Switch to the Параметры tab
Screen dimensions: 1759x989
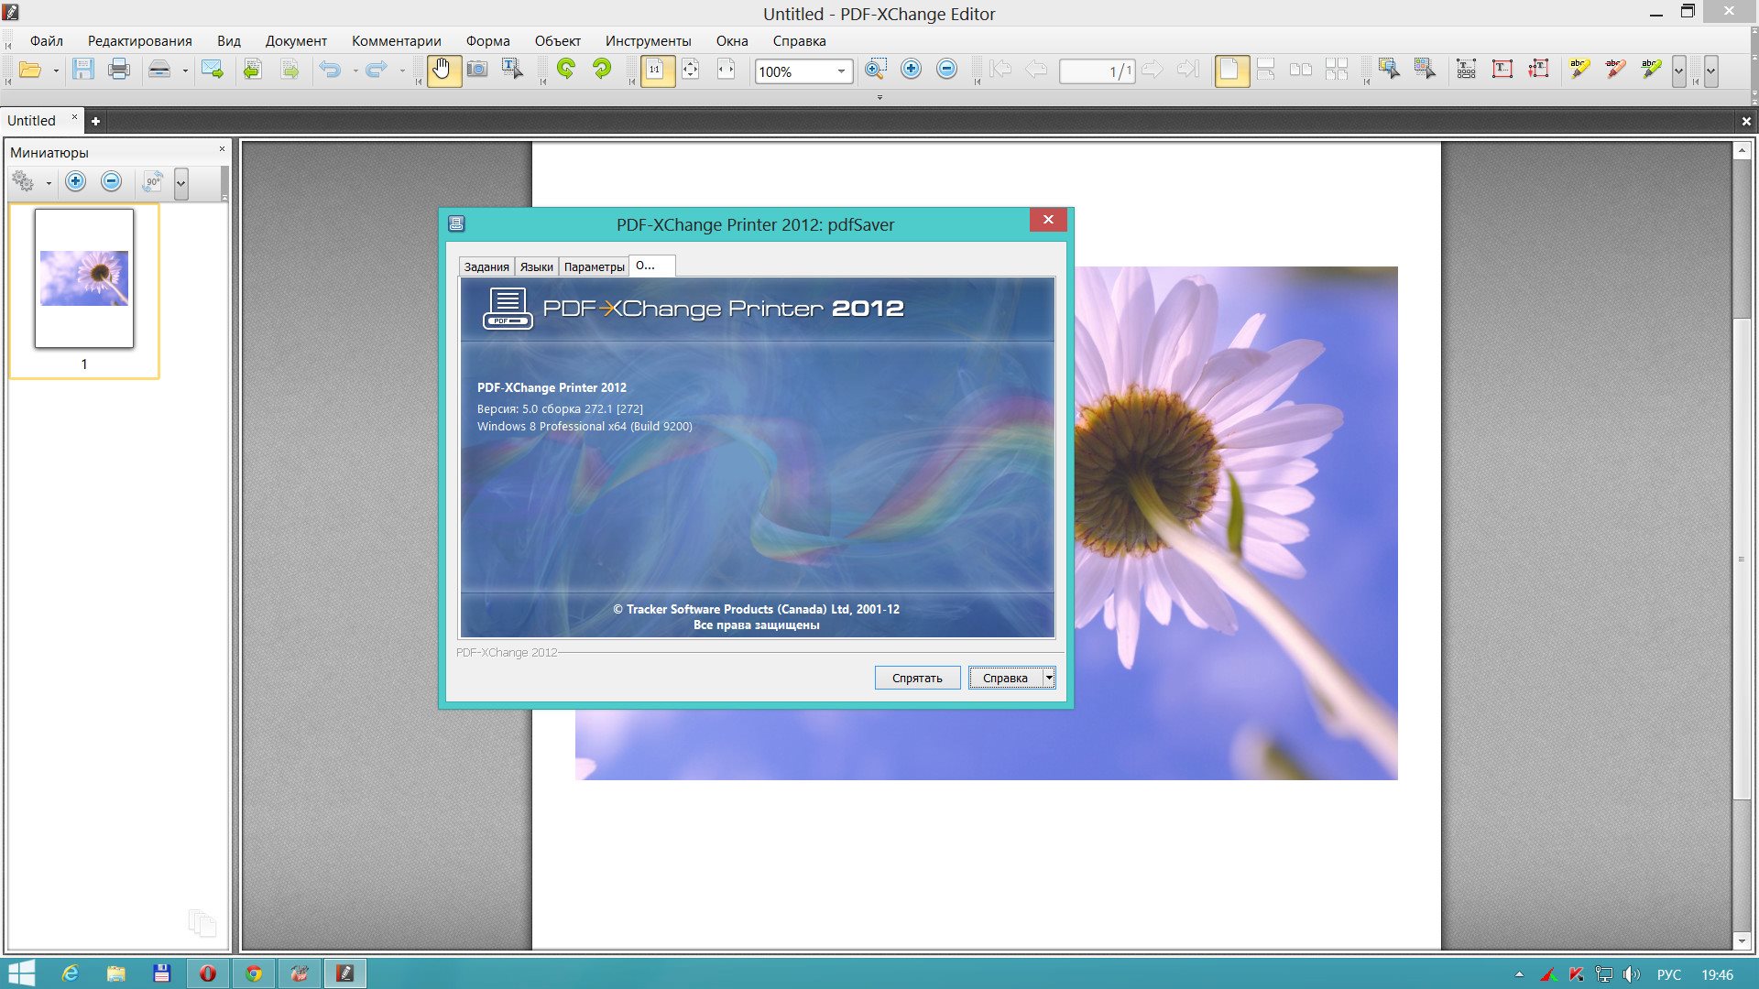pos(594,266)
